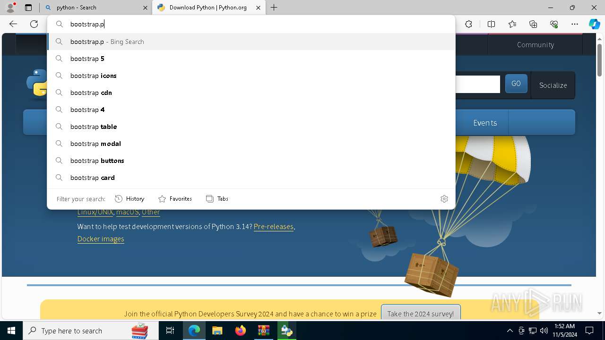This screenshot has height=340, width=605.
Task: Open the Favorites star toolbar icon
Action: [x=512, y=24]
